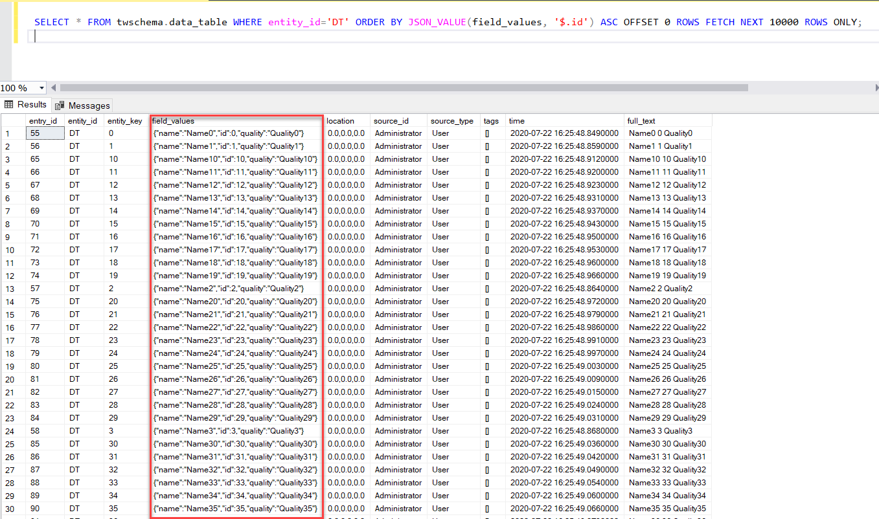Click the SELECT query line in the editor

[x=448, y=22]
